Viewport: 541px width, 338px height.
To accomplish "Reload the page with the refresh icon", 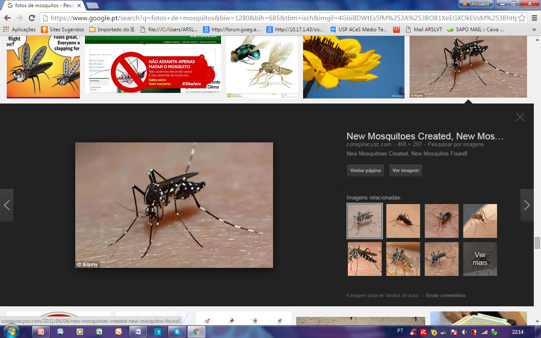I will coord(32,18).
